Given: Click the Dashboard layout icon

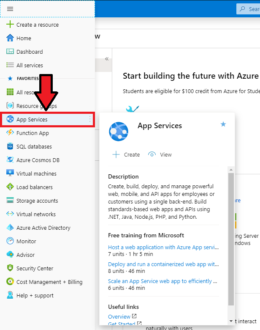Looking at the screenshot, I should [10, 51].
